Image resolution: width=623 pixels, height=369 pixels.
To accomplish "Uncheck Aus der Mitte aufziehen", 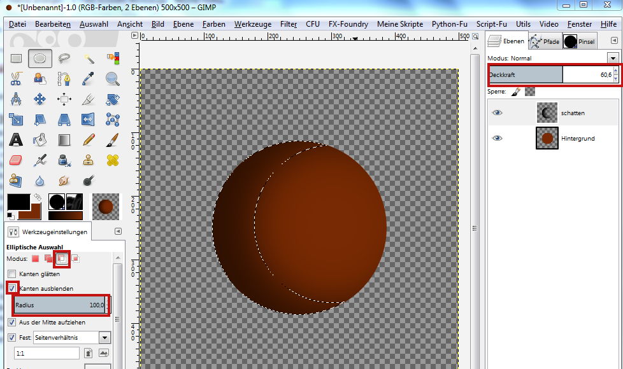I will [x=12, y=323].
